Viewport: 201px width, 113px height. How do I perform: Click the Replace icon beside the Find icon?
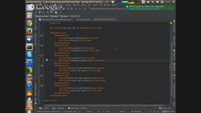click(72, 9)
